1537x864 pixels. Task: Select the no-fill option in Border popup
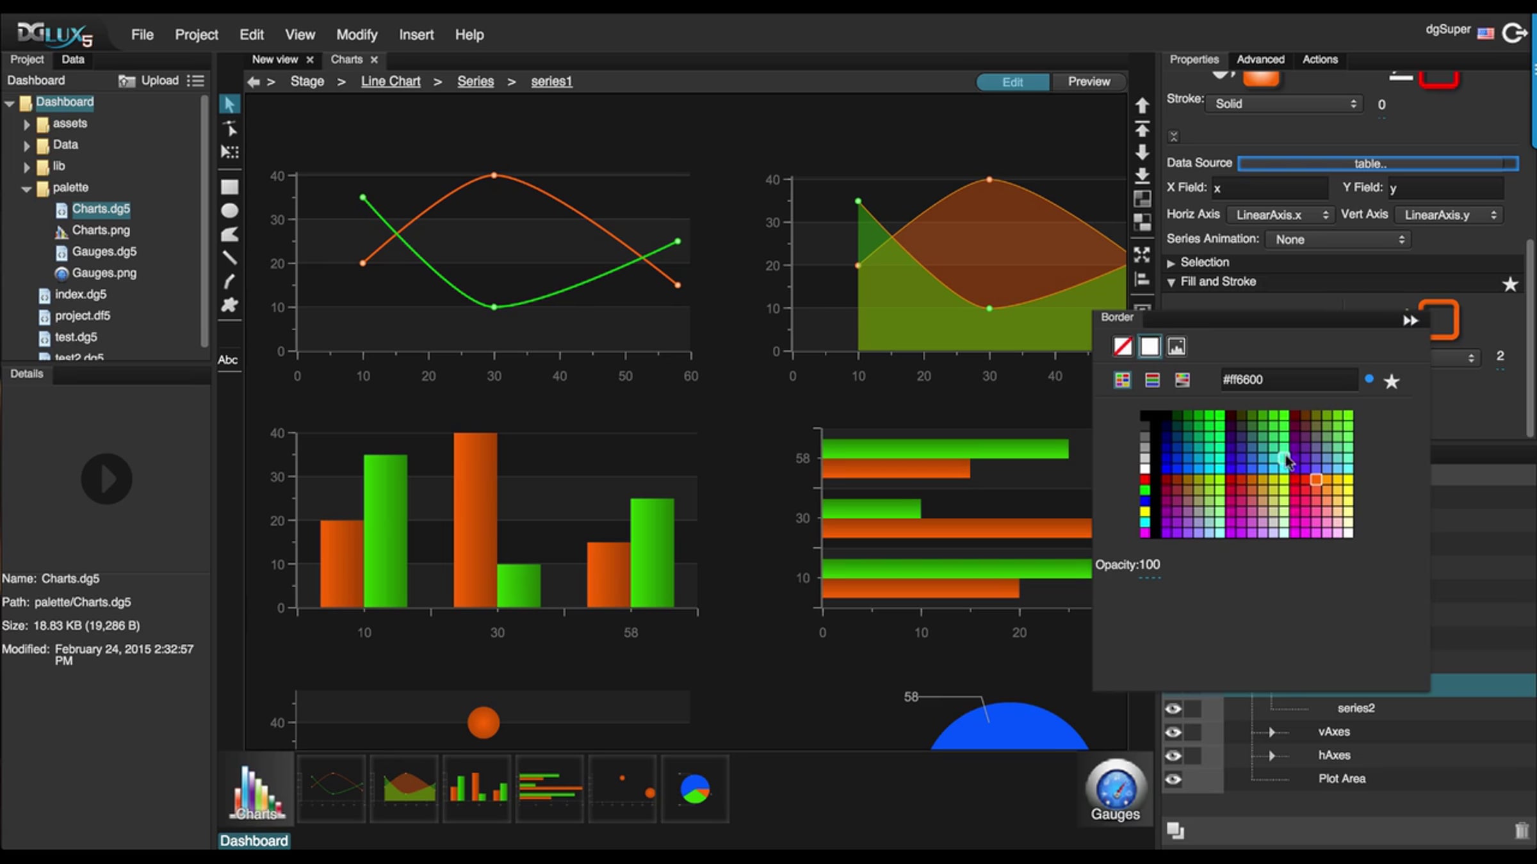(x=1123, y=346)
